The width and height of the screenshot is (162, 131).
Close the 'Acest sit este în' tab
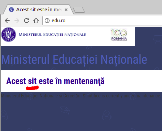(x=66, y=10)
